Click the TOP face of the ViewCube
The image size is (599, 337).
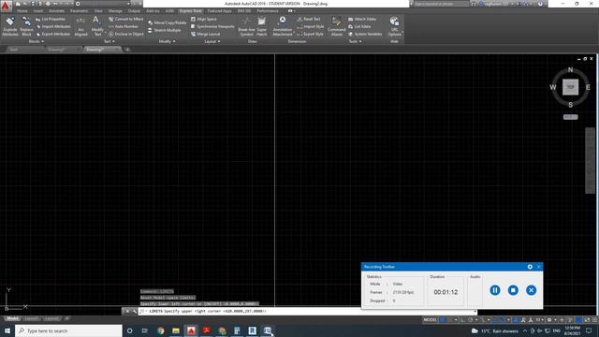[x=570, y=87]
